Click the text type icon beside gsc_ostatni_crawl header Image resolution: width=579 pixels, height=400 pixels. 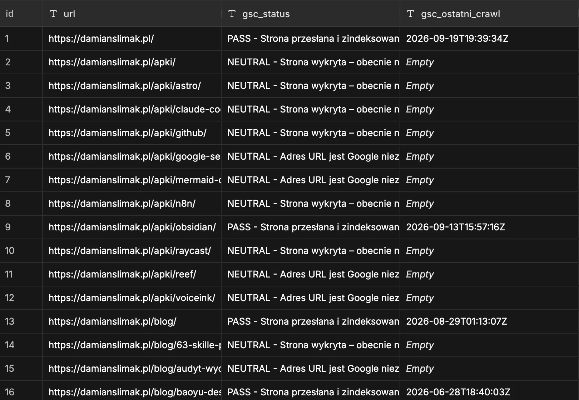coord(411,14)
